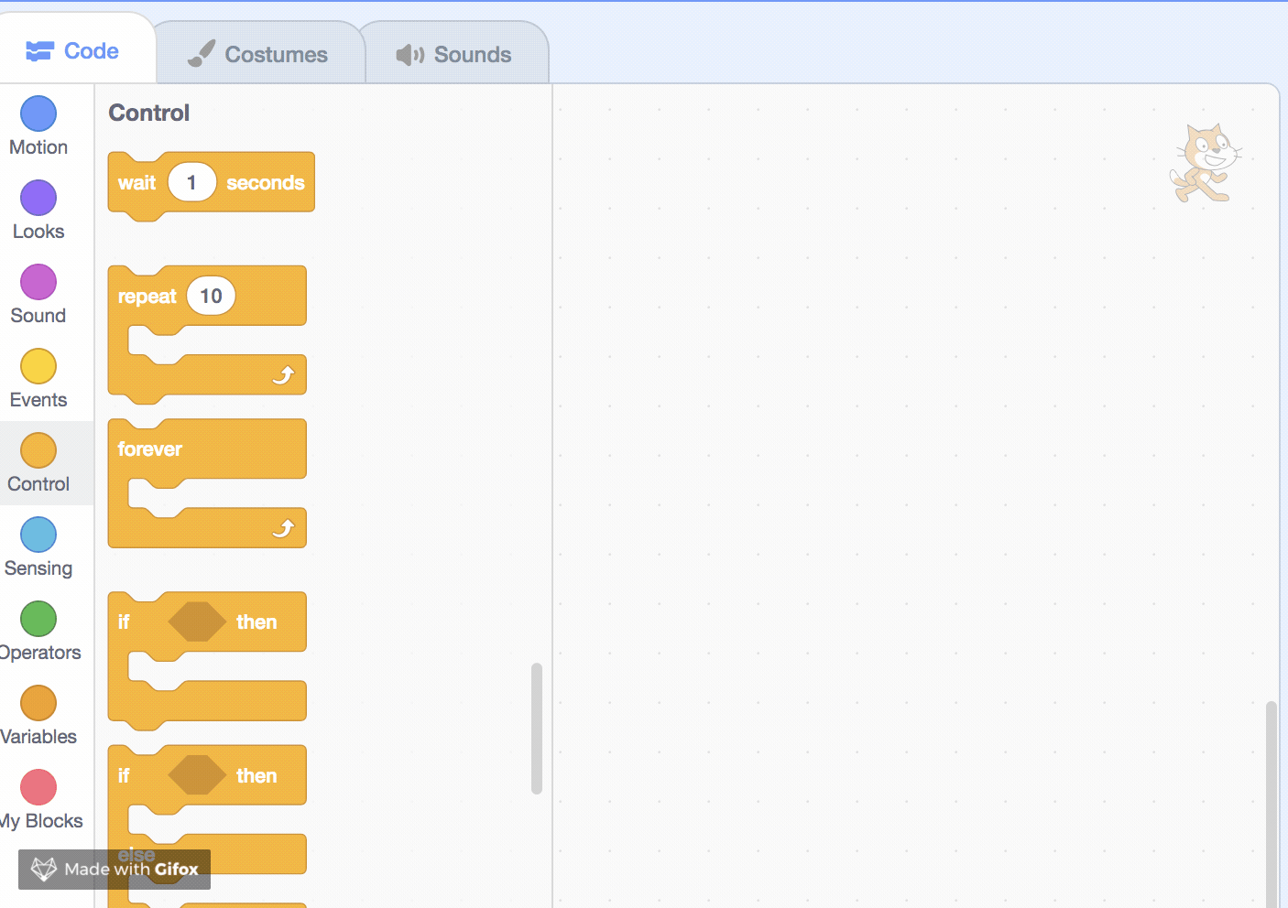This screenshot has width=1288, height=908.
Task: Select the Looks category icon
Action: click(38, 197)
